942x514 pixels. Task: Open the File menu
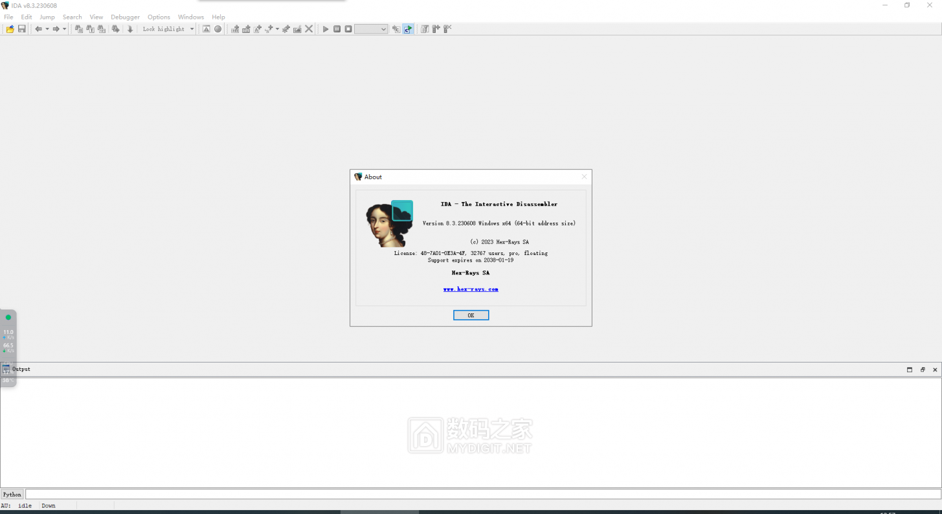tap(8, 17)
